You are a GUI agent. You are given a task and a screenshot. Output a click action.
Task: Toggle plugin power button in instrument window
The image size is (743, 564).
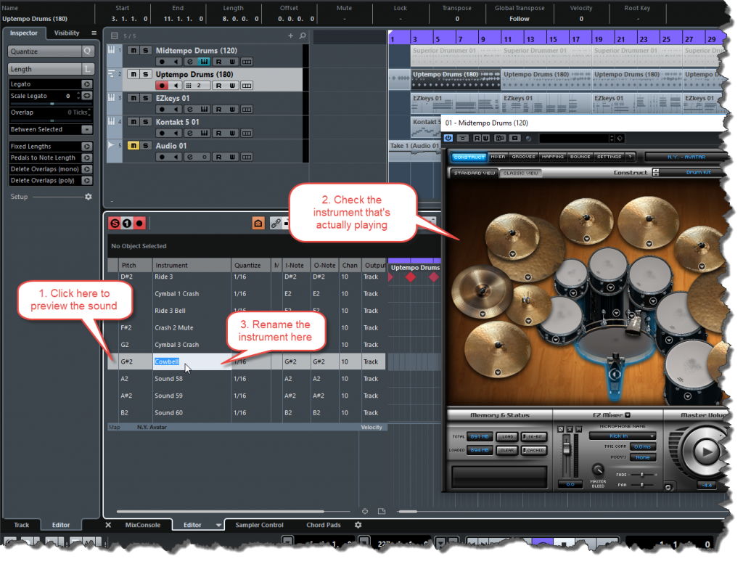(x=448, y=138)
